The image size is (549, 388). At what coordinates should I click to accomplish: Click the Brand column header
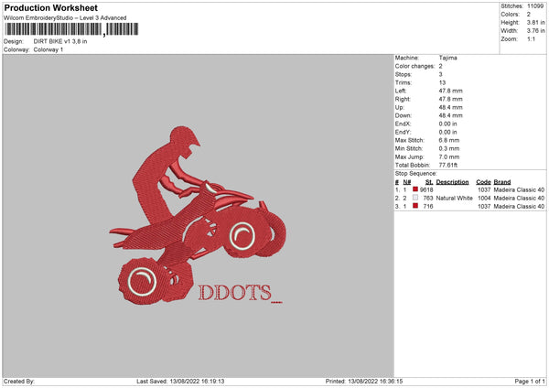502,181
